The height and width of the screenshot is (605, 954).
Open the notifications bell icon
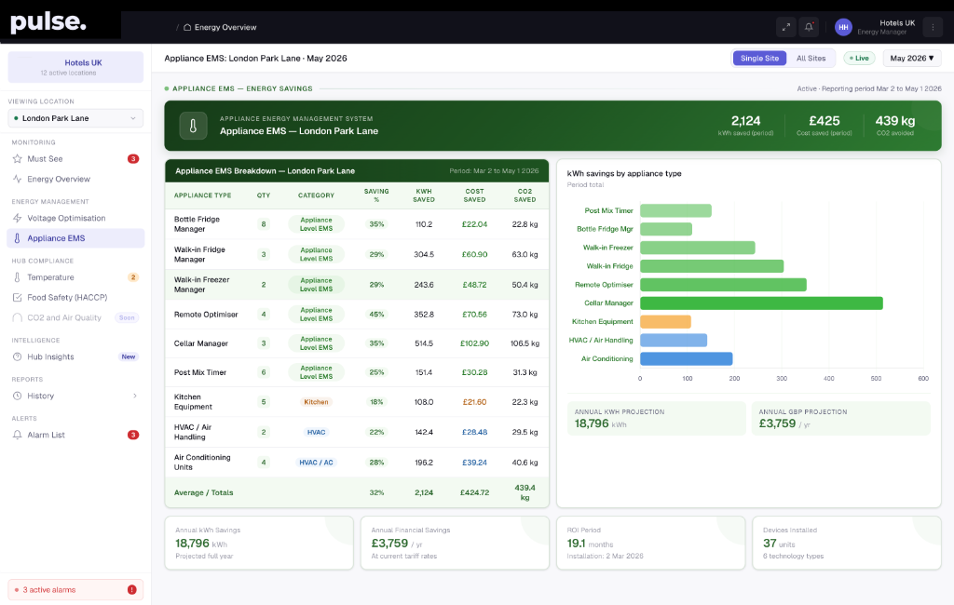click(x=809, y=27)
